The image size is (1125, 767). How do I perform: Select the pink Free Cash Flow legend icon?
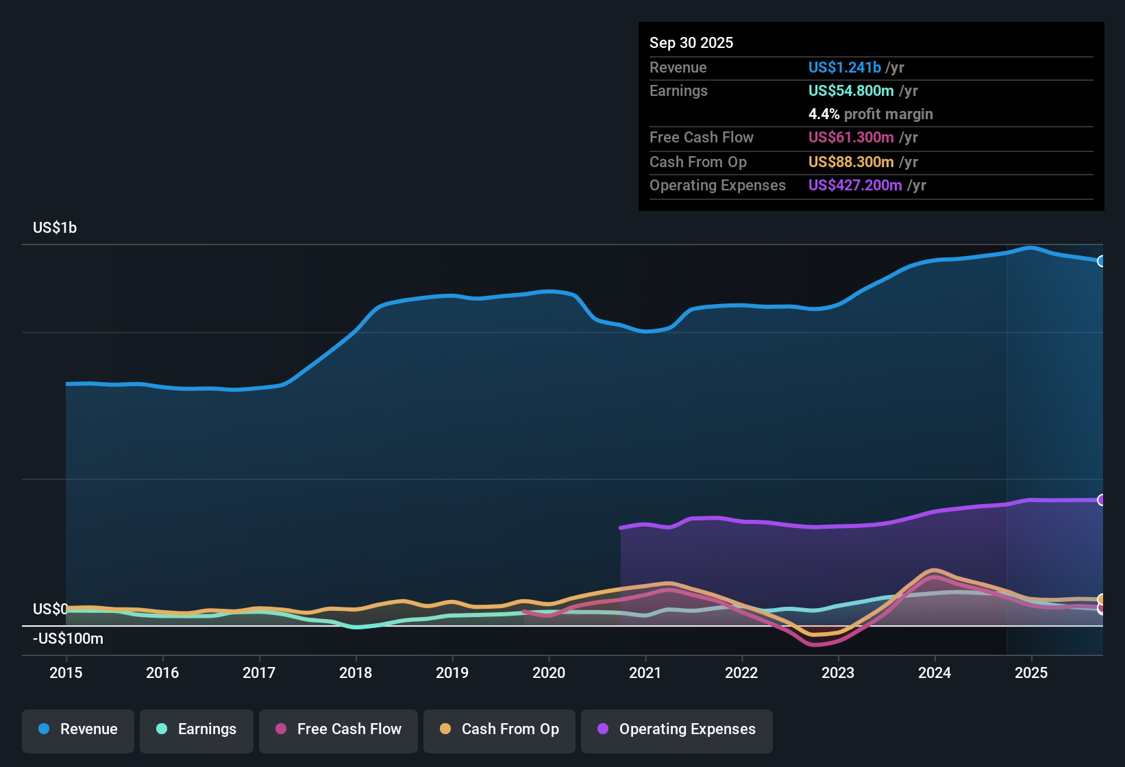pos(280,730)
